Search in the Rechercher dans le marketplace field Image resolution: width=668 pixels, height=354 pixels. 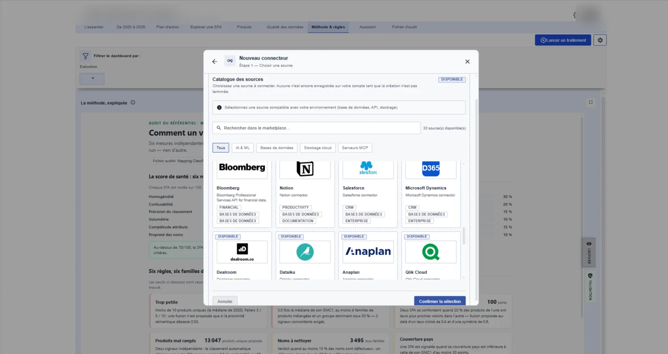[316, 128]
